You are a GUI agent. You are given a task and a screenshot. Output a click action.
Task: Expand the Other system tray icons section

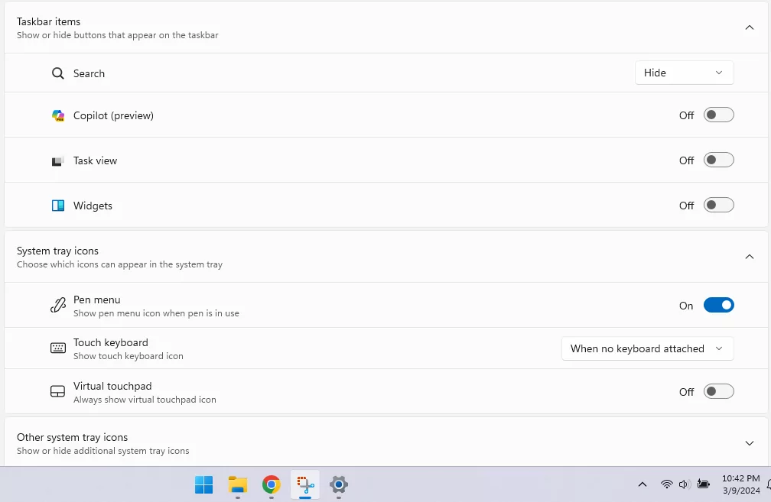(x=750, y=443)
